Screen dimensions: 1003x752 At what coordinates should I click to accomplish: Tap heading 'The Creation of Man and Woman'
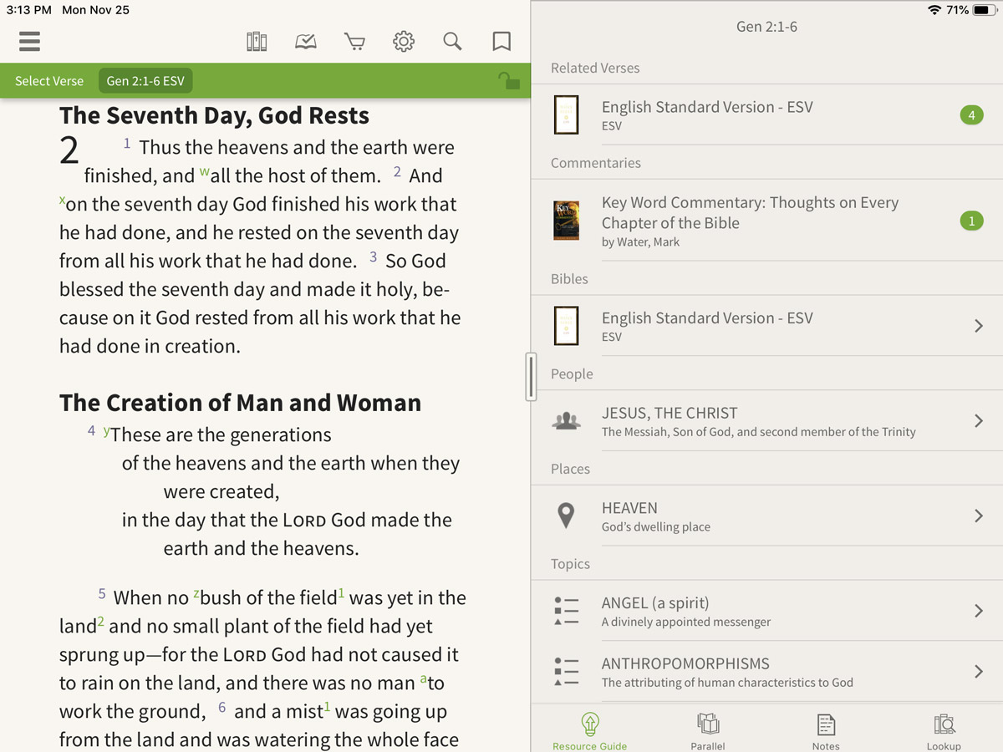click(240, 403)
